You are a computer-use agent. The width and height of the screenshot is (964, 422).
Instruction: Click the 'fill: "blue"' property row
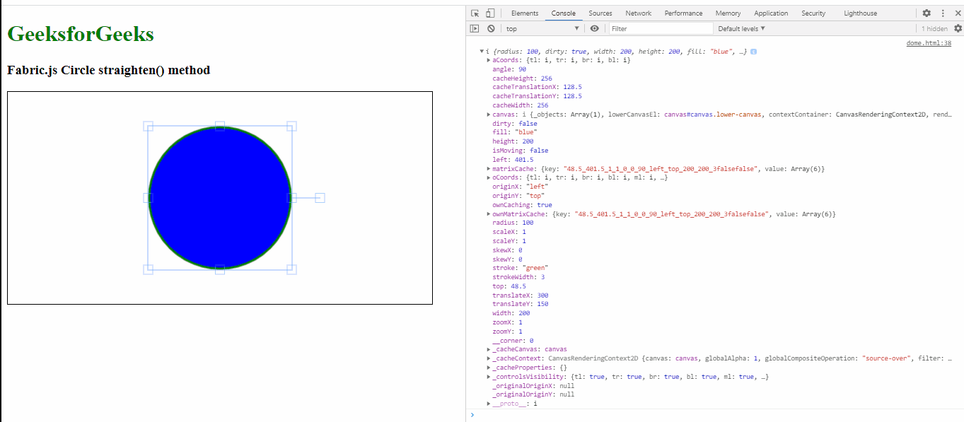click(x=515, y=132)
